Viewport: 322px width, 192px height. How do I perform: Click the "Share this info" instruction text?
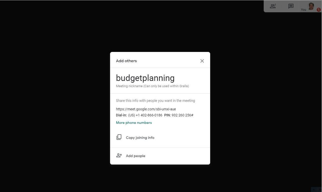[155, 101]
